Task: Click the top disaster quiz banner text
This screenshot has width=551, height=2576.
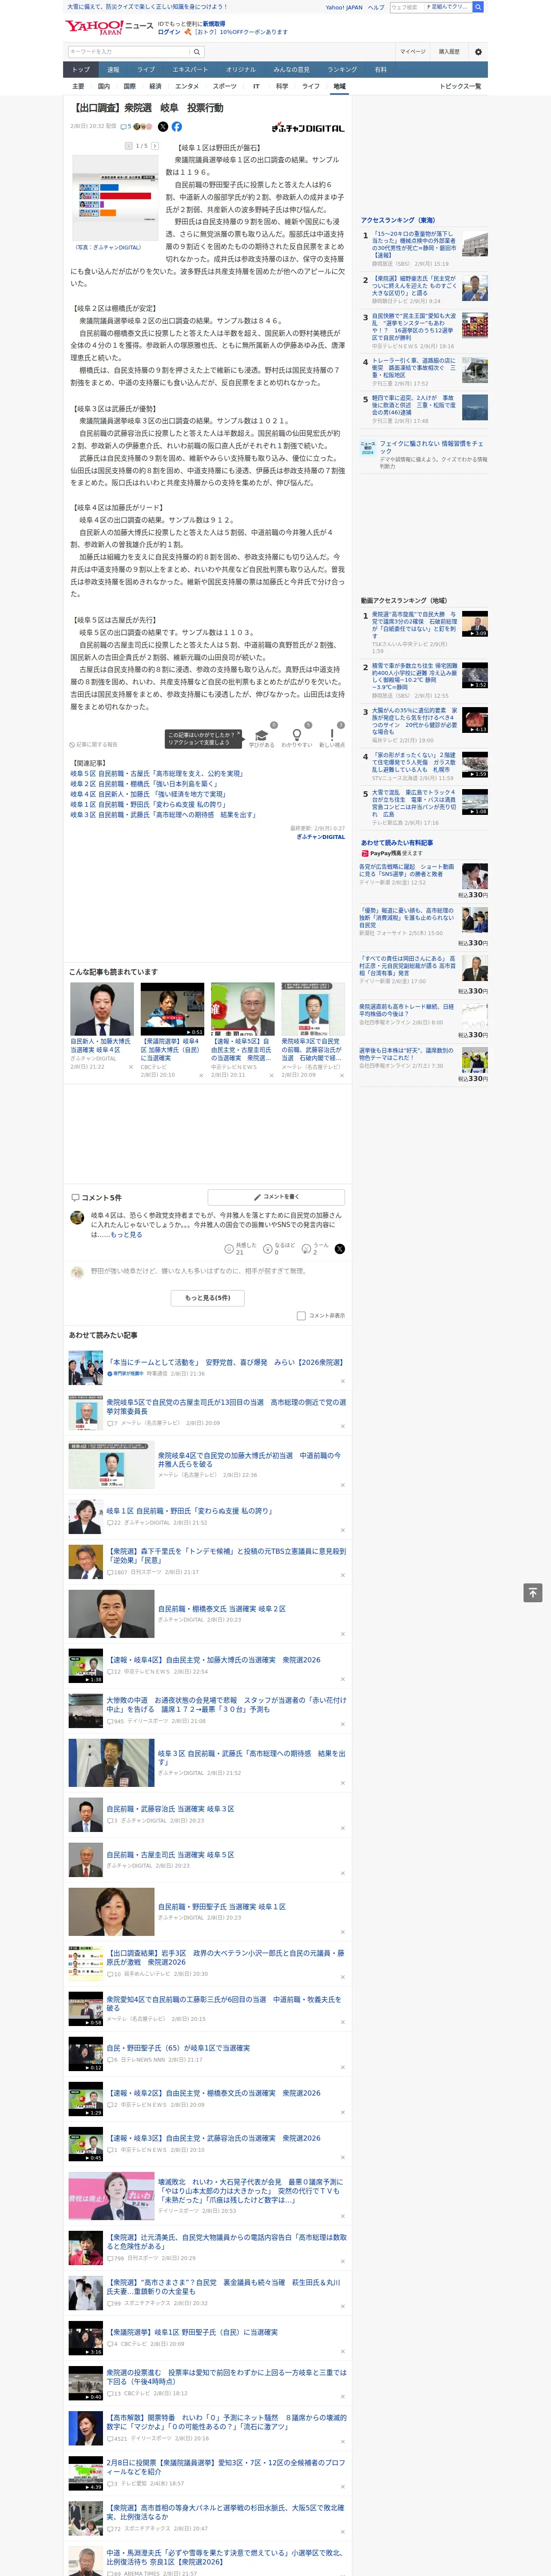Action: click(147, 7)
